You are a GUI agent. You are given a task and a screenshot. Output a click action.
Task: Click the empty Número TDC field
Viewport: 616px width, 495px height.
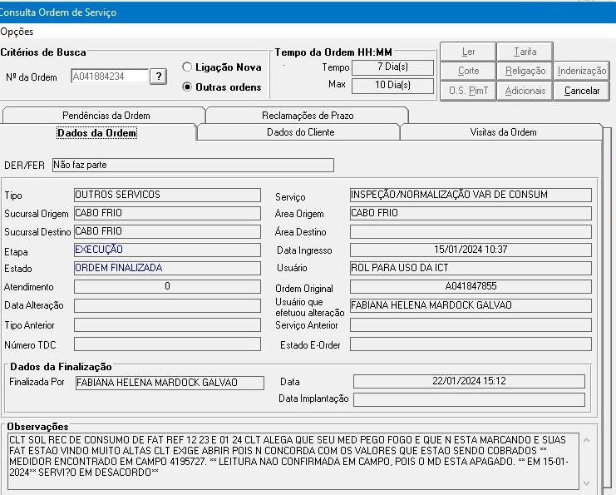167,344
